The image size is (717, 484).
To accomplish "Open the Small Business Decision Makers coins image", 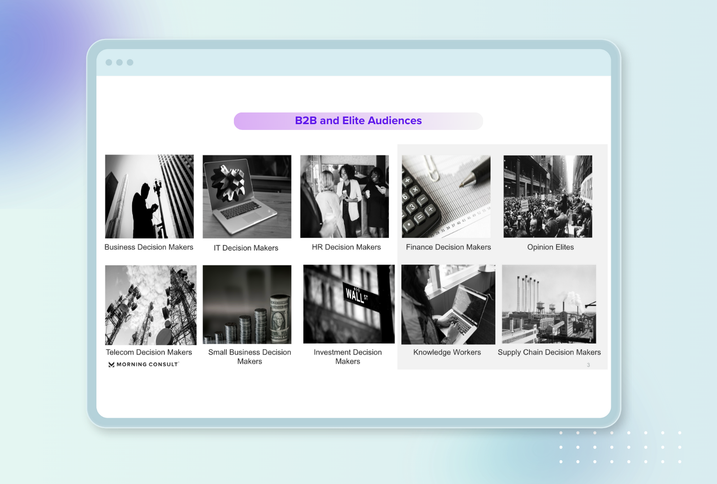I will click(x=247, y=305).
